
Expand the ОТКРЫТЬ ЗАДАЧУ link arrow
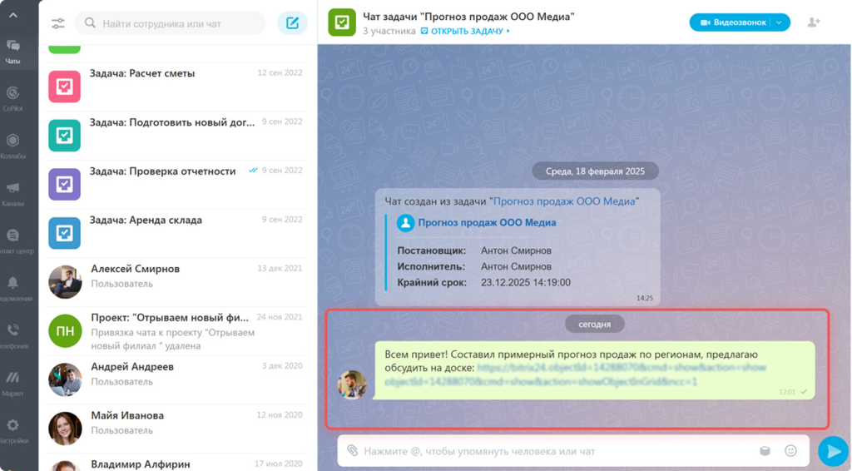tap(508, 32)
